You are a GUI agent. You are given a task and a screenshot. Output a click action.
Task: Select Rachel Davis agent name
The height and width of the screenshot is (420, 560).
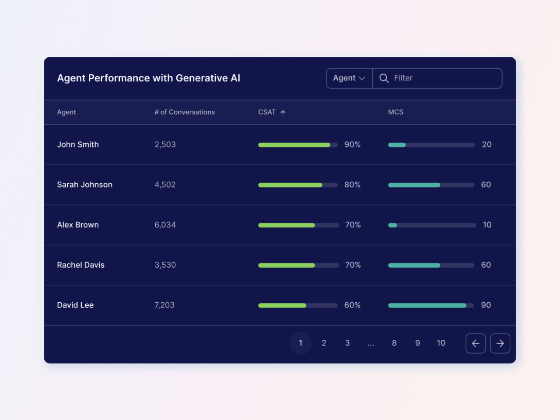click(80, 265)
